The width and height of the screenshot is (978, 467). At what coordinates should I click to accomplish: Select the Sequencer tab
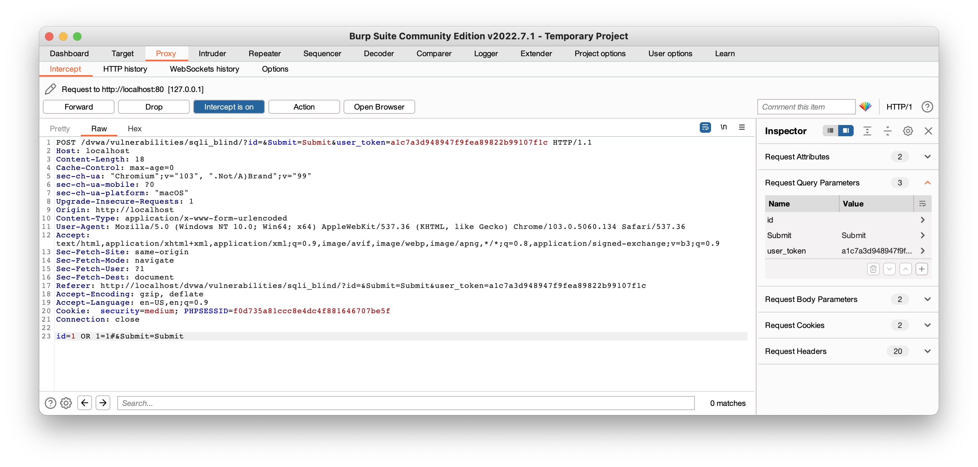pos(322,53)
